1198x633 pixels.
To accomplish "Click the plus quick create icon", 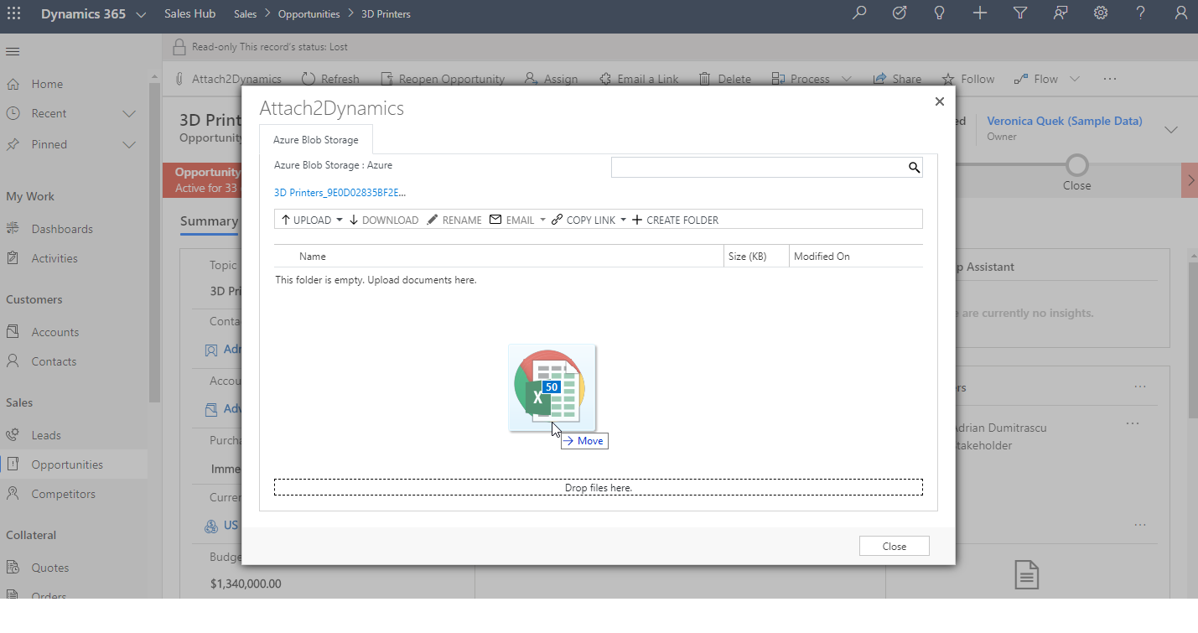I will (980, 13).
